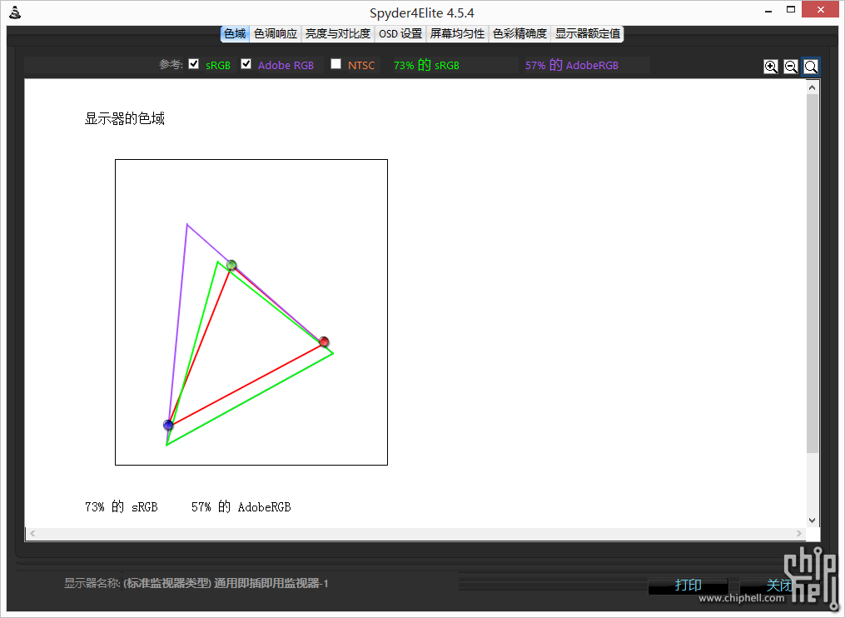
Task: Click the horizontal scrollbar left arrow
Action: pos(32,533)
